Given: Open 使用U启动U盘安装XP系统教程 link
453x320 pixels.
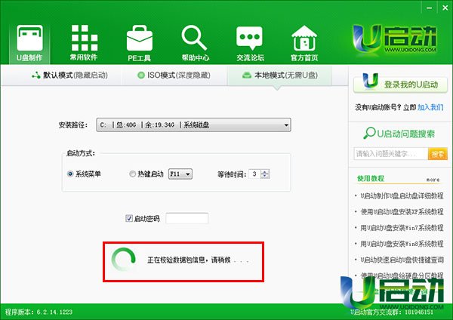Looking at the screenshot, I should [x=402, y=211].
